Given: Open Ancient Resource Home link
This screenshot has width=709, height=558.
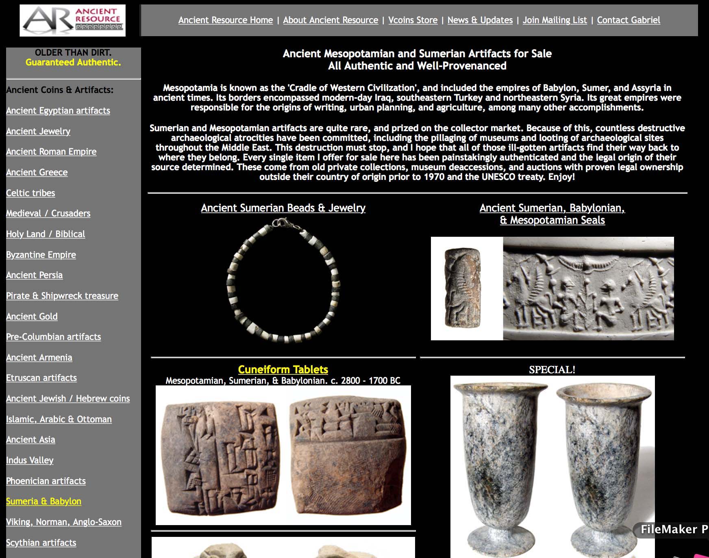Looking at the screenshot, I should point(226,20).
